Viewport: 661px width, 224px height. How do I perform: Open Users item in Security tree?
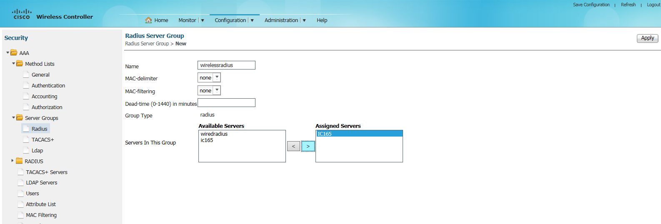tap(33, 194)
